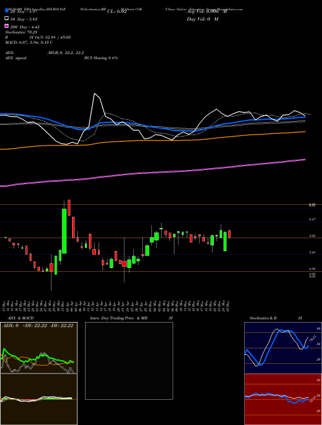The height and width of the screenshot is (425, 322).
Task: Click the MACD chart panel below ADX
Action: (x=39, y=399)
